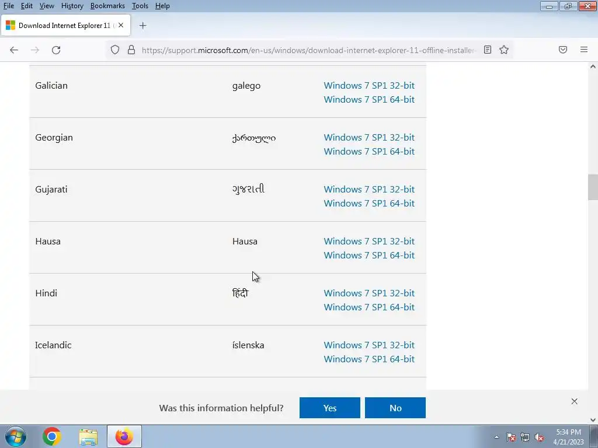Click the 'Was this information helpful?' text
The image size is (598, 448).
(x=221, y=408)
